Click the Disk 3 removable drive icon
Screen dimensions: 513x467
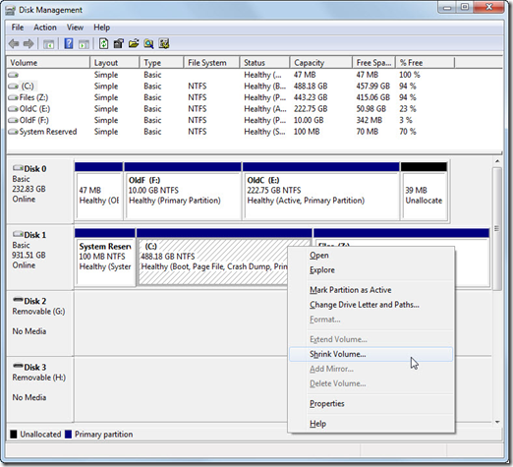pyautogui.click(x=18, y=366)
